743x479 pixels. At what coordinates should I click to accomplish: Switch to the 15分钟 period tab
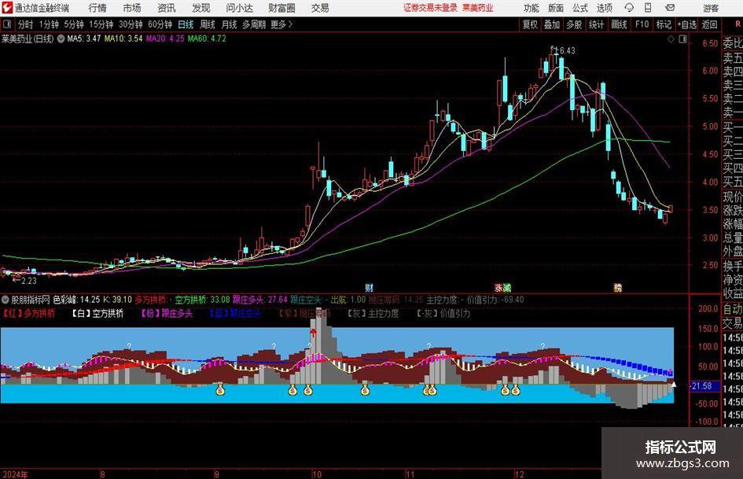point(101,24)
